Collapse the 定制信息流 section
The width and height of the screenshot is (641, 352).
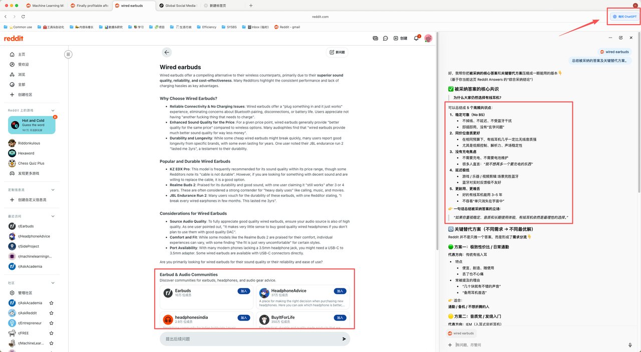pos(53,190)
